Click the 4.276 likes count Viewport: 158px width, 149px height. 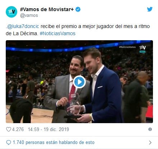tap(18, 129)
